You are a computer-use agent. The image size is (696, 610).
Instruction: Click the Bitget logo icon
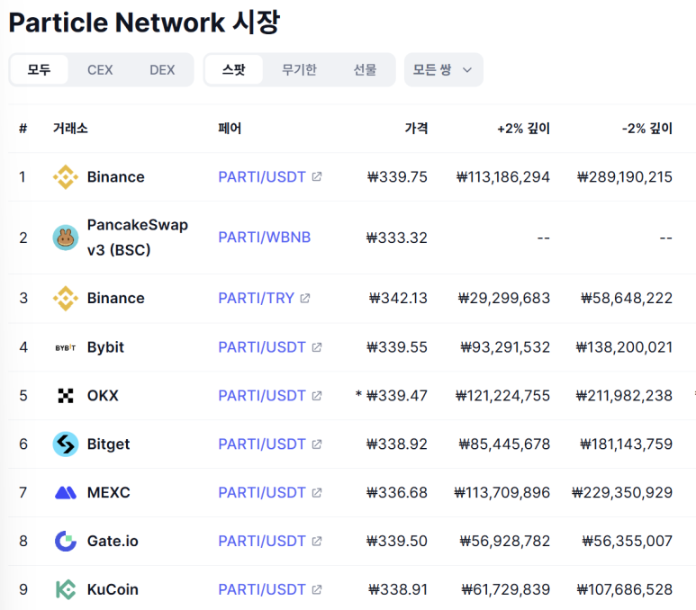(x=66, y=444)
